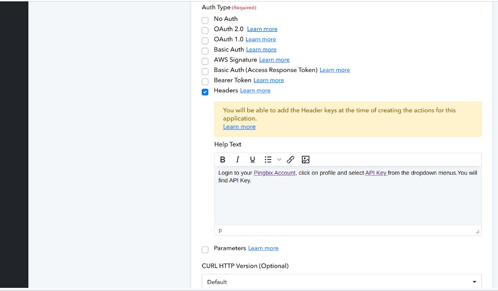Image resolution: width=498 pixels, height=291 pixels.
Task: Open the CURL HTTP Version dropdown
Action: pyautogui.click(x=342, y=282)
